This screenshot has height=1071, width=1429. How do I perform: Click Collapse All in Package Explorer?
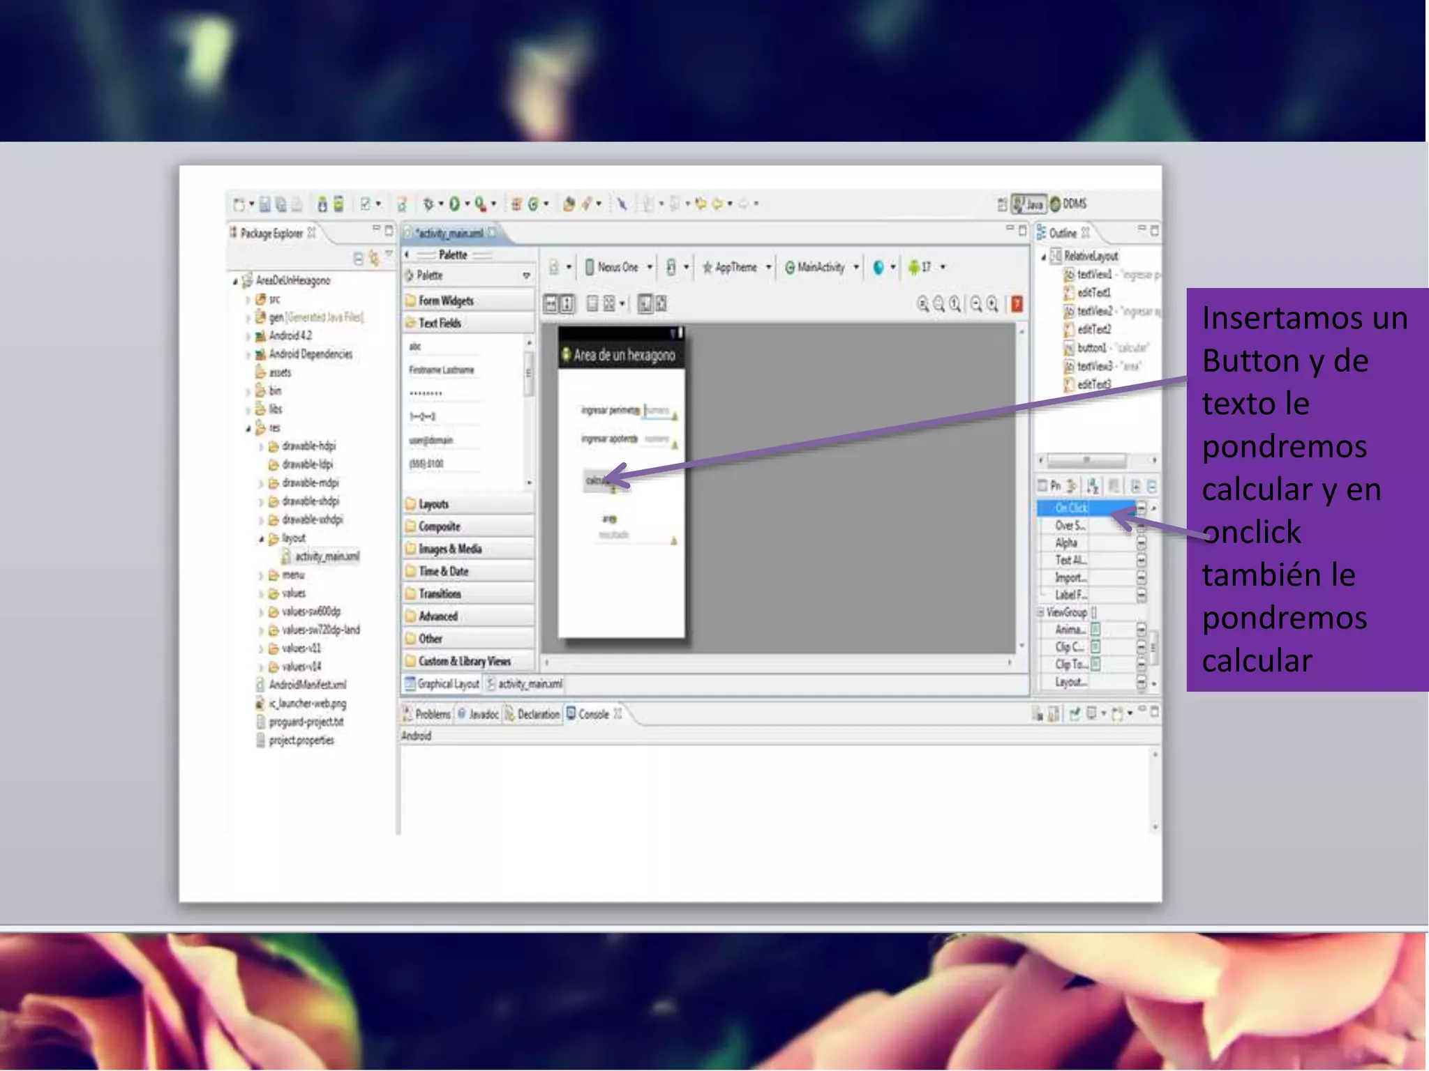[x=358, y=259]
